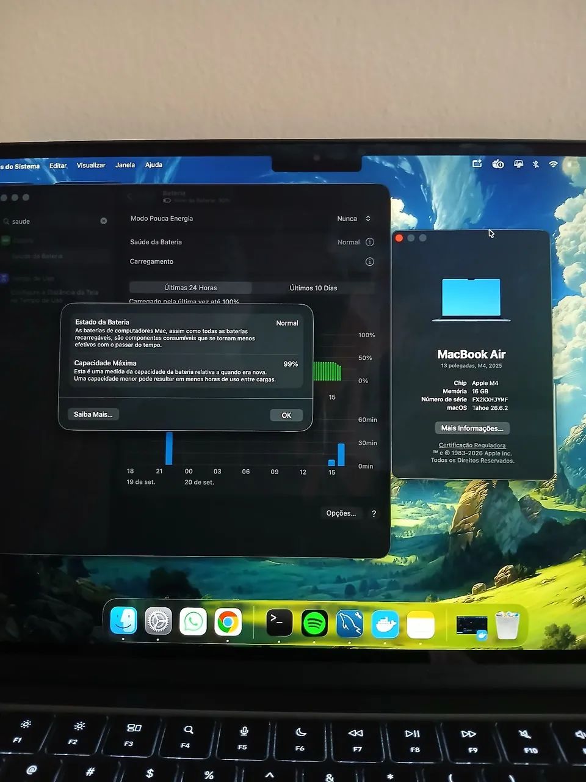The width and height of the screenshot is (586, 782).
Task: Open the Visualizar menu
Action: pos(91,165)
